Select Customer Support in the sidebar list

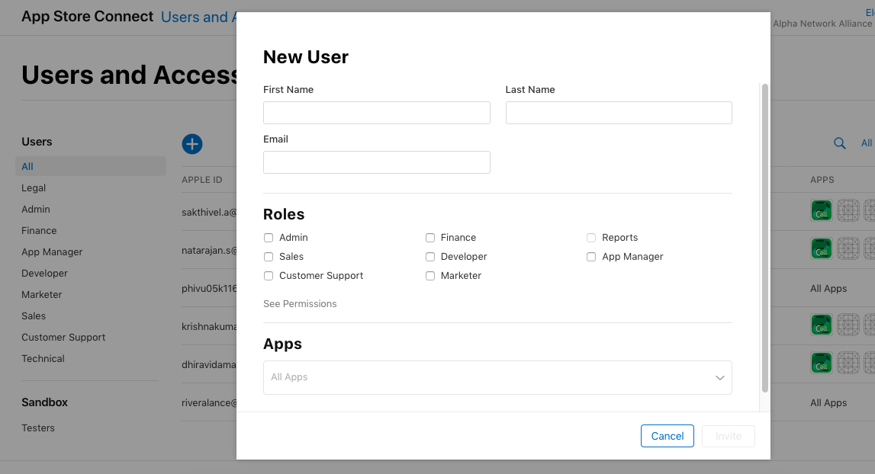[x=63, y=337]
